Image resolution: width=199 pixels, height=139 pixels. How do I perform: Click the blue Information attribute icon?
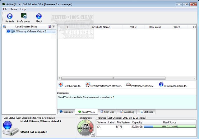[x=161, y=84]
